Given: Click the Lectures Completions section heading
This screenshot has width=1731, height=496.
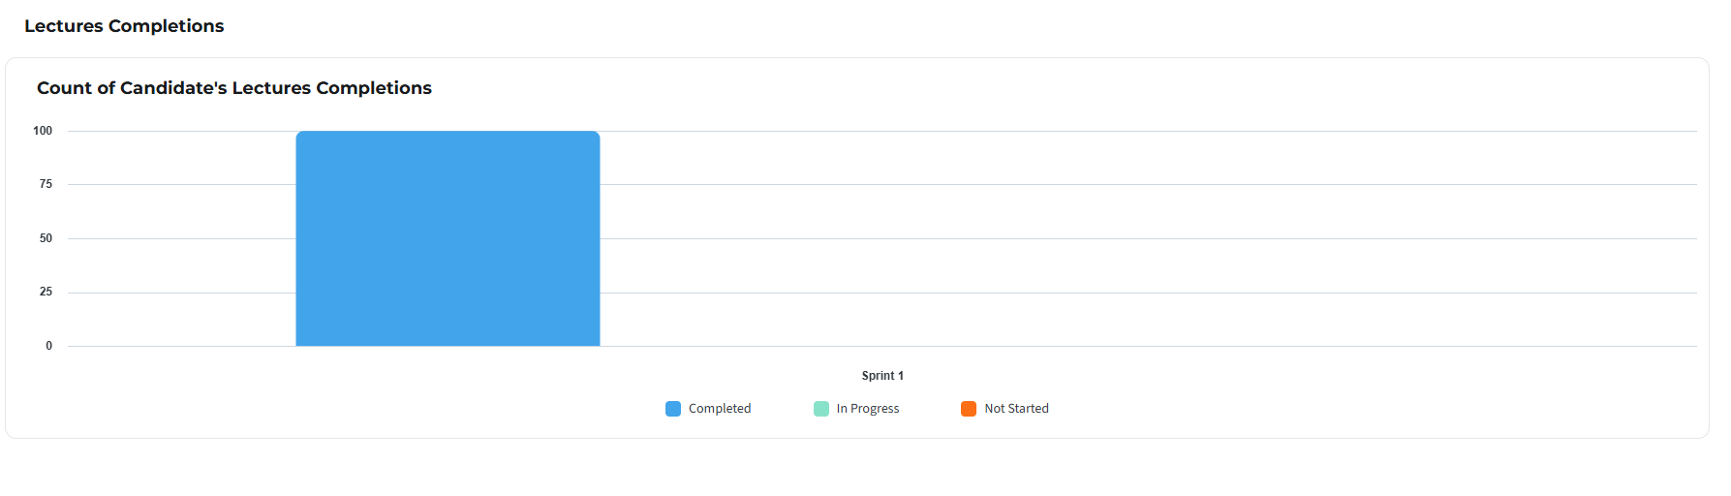Looking at the screenshot, I should [124, 26].
